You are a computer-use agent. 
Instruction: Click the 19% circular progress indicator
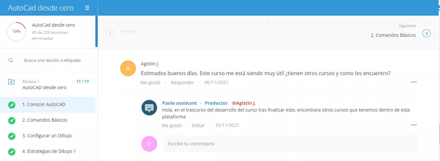pyautogui.click(x=16, y=32)
